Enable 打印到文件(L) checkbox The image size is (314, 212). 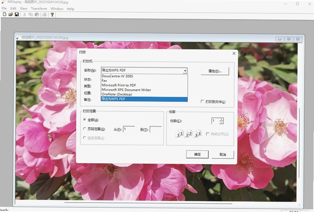click(202, 101)
